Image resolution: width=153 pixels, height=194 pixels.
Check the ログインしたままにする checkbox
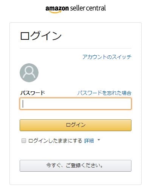click(x=24, y=141)
